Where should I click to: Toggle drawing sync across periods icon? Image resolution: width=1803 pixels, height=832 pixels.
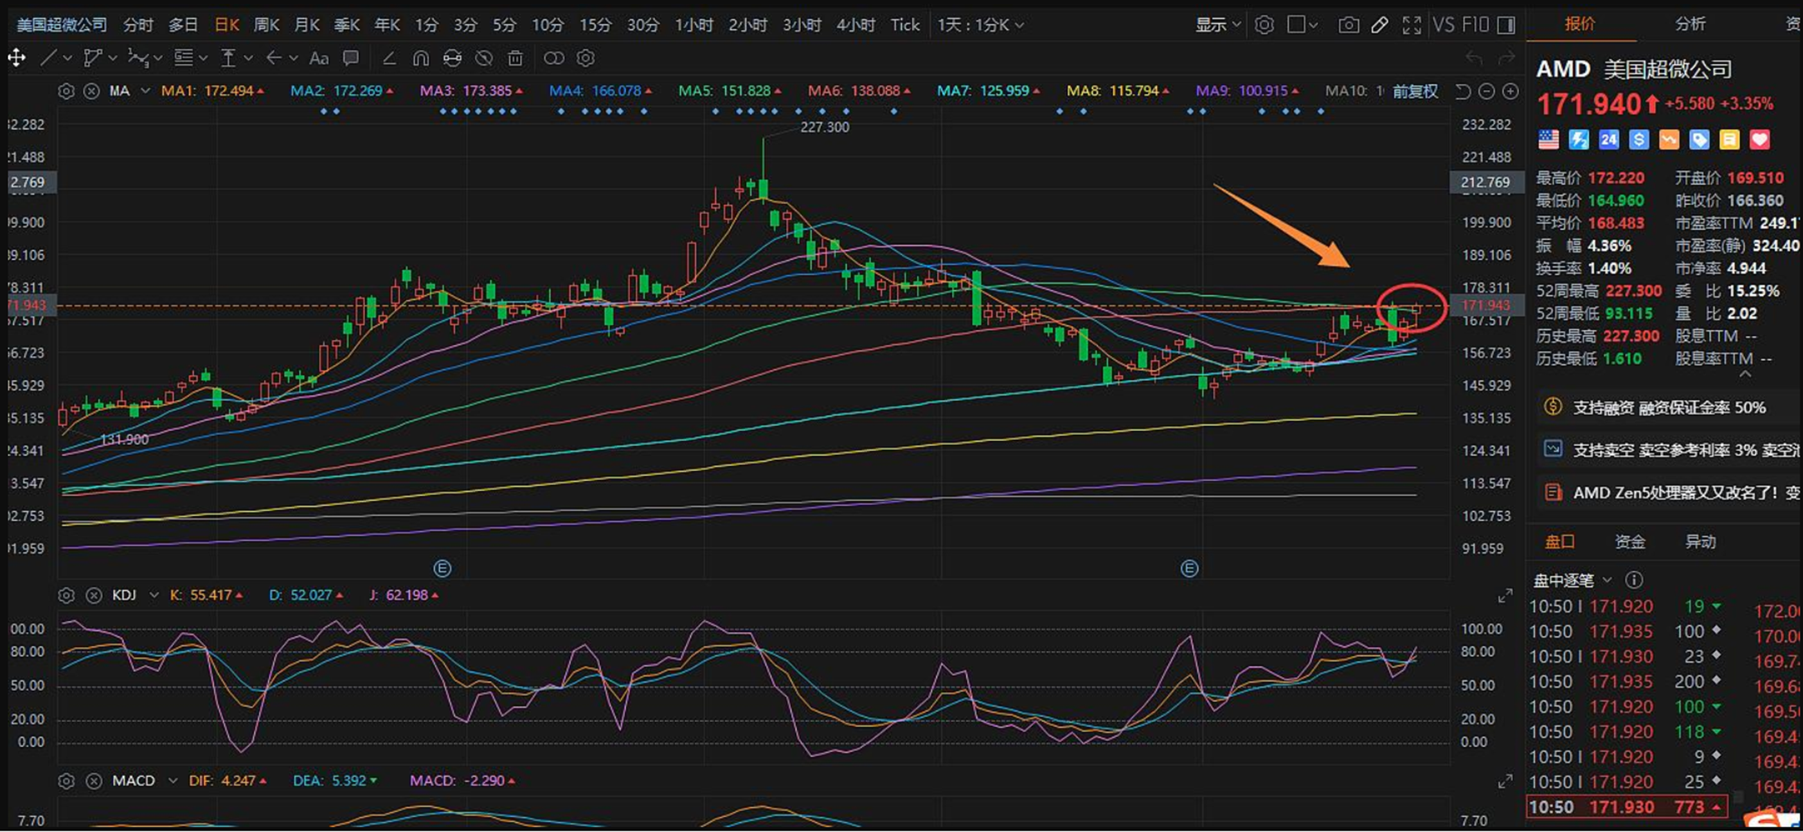point(452,58)
